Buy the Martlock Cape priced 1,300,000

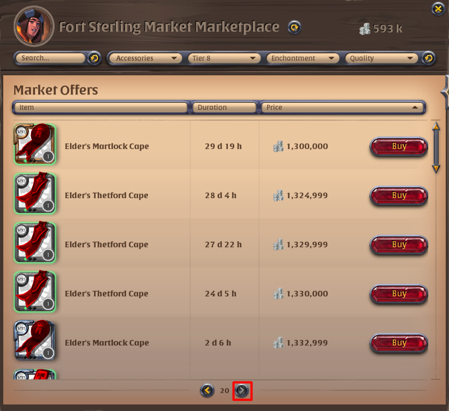point(399,146)
